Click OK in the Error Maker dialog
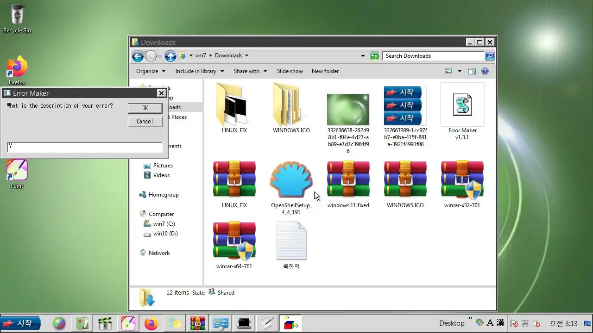593x333 pixels. pyautogui.click(x=145, y=108)
